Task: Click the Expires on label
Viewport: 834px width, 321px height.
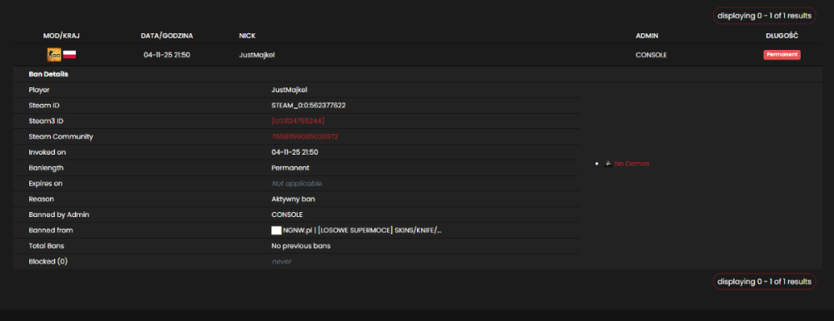Action: (46, 184)
